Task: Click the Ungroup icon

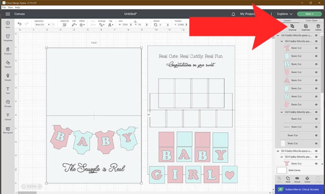Action: pyautogui.click(x=292, y=26)
